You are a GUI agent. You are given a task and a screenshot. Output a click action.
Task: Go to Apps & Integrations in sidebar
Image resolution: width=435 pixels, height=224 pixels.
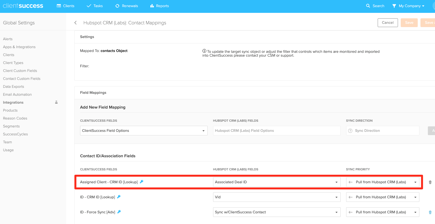click(19, 47)
